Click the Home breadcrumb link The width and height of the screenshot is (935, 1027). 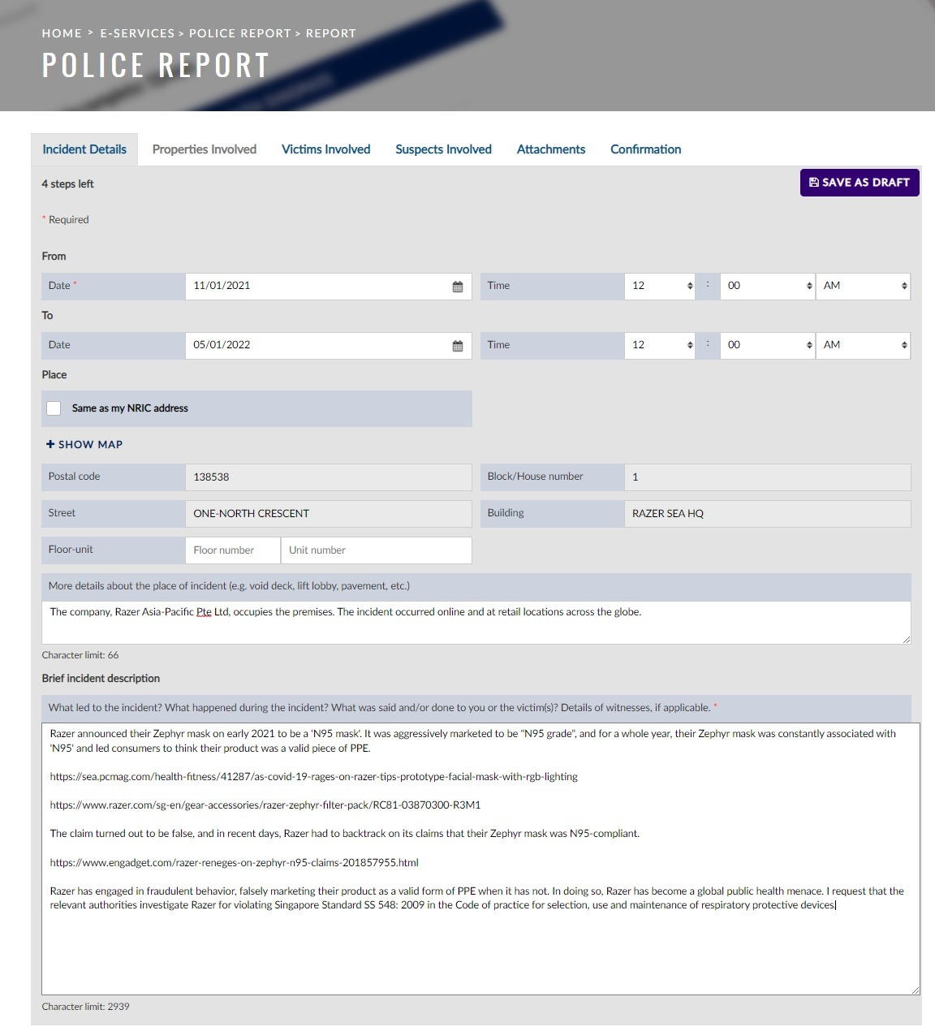coord(62,33)
